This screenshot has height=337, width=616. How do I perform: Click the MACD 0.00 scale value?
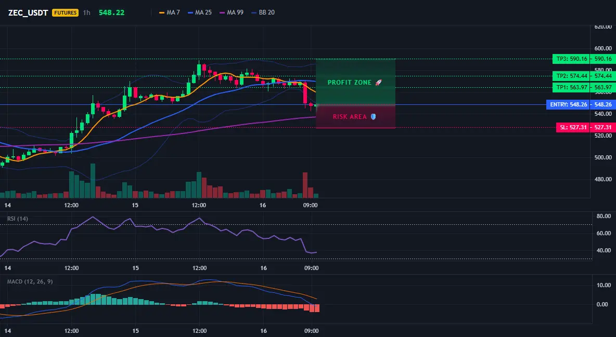point(602,304)
